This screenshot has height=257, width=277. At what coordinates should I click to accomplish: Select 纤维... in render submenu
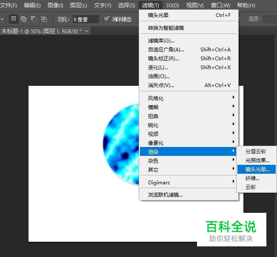tap(257, 178)
